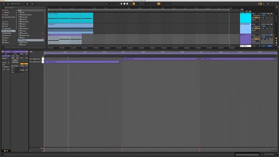Click the Dupl. Loop button
This screenshot has height=157, width=279.
[x=15, y=62]
